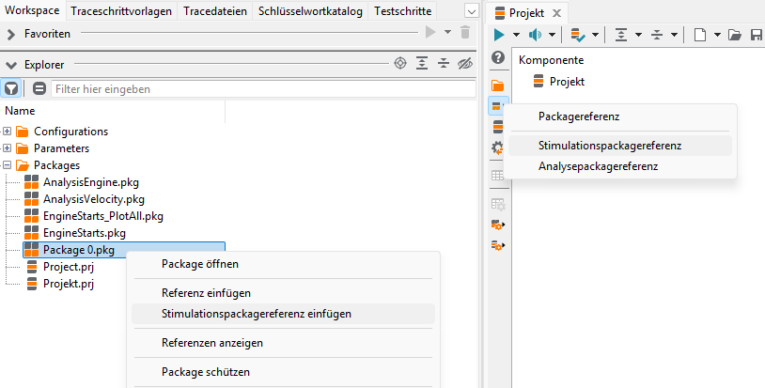Click the filter options icon beside funnel

[39, 88]
